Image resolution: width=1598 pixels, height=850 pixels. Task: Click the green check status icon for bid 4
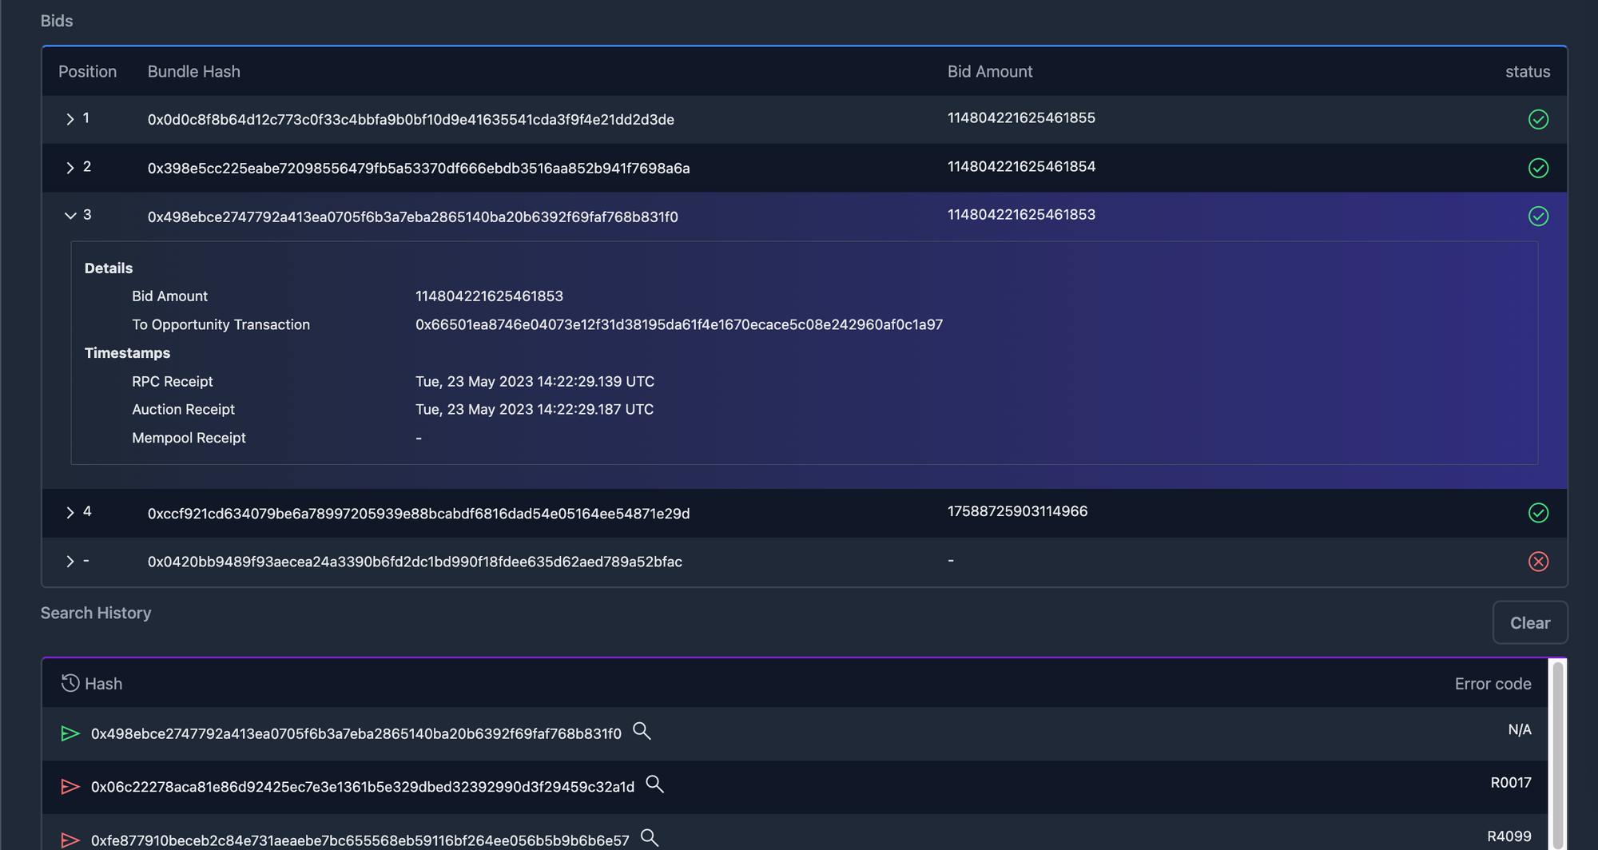[1538, 513]
